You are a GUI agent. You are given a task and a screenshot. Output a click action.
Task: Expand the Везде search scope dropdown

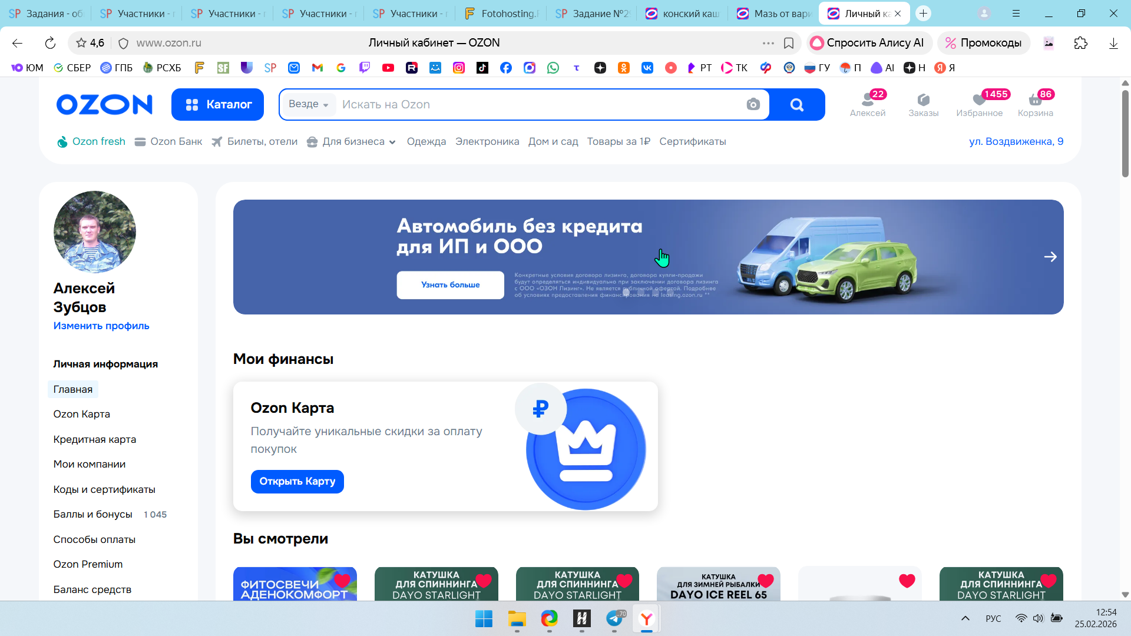[x=308, y=104]
